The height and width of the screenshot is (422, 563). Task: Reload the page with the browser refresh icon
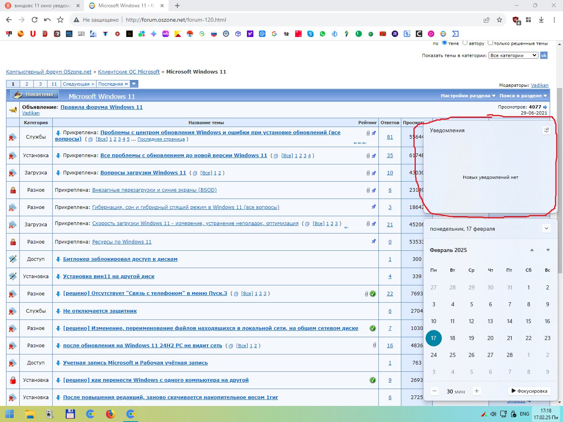pyautogui.click(x=35, y=20)
